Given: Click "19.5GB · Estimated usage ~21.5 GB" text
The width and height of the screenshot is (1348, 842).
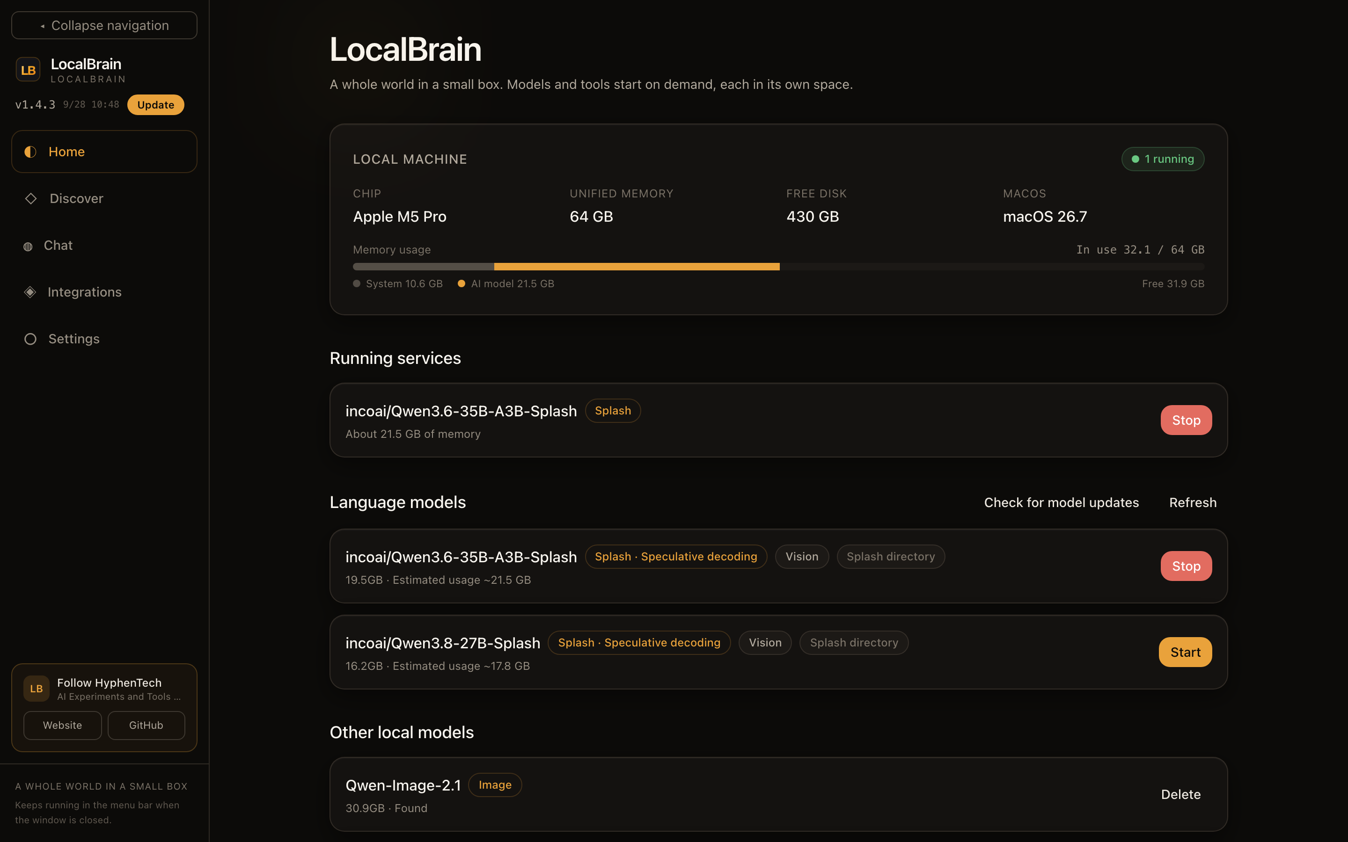Looking at the screenshot, I should pyautogui.click(x=438, y=580).
